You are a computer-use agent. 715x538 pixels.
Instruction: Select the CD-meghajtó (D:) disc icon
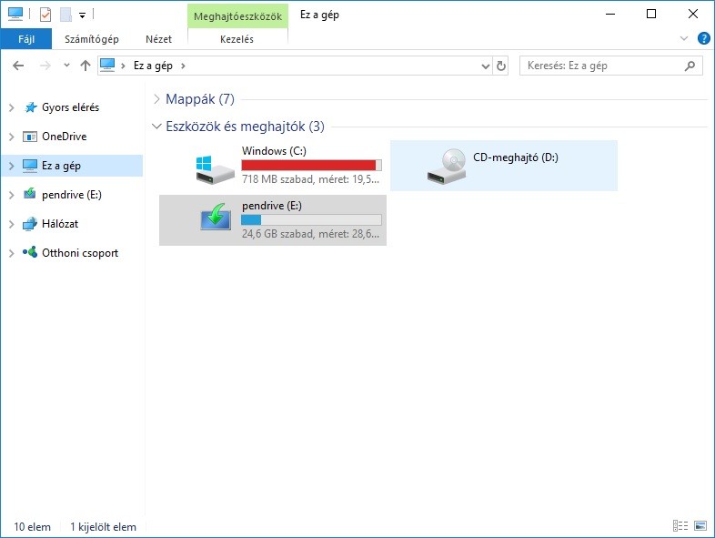[447, 166]
